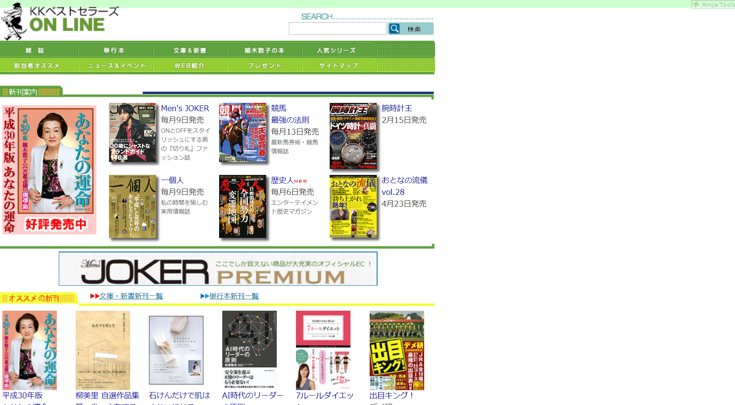Click the KK Bestsellers ON LINE logo
Viewport: 735px width, 405px height.
click(60, 21)
